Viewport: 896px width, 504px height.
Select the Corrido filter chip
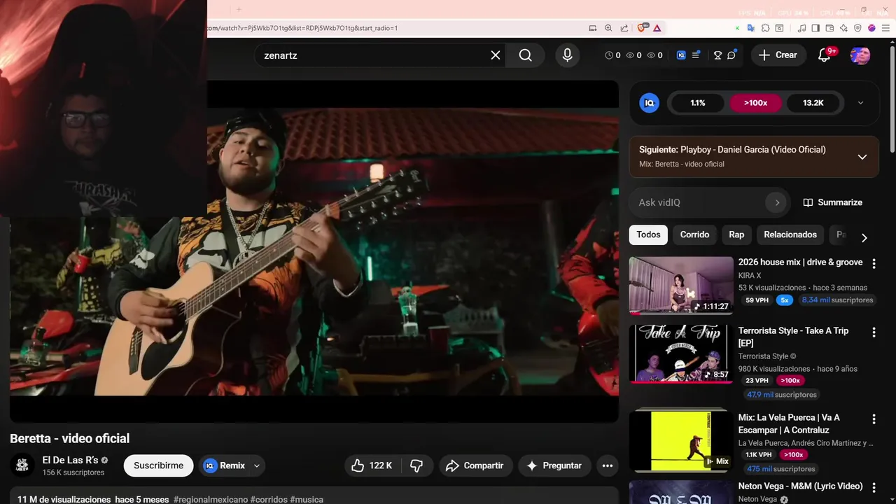[x=694, y=234]
